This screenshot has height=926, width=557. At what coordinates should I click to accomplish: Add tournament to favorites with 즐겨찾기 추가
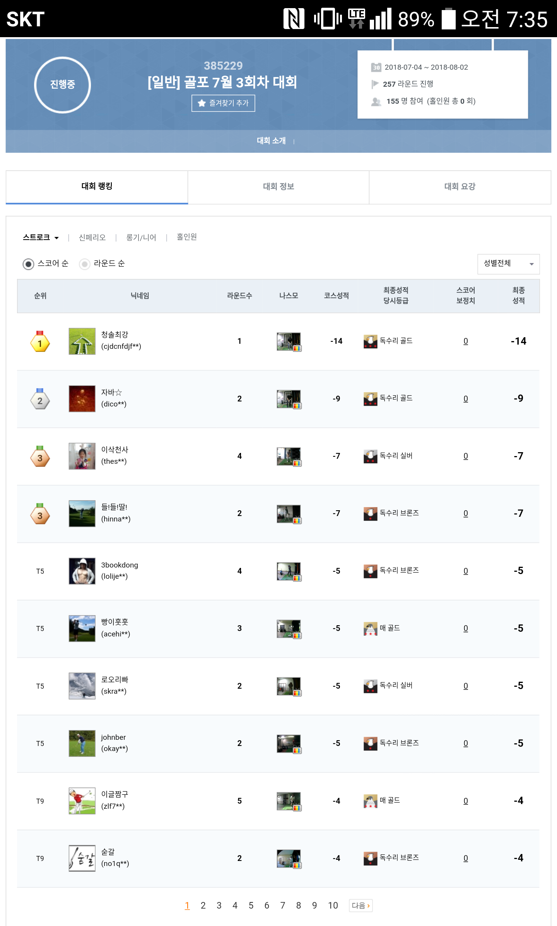(x=223, y=103)
